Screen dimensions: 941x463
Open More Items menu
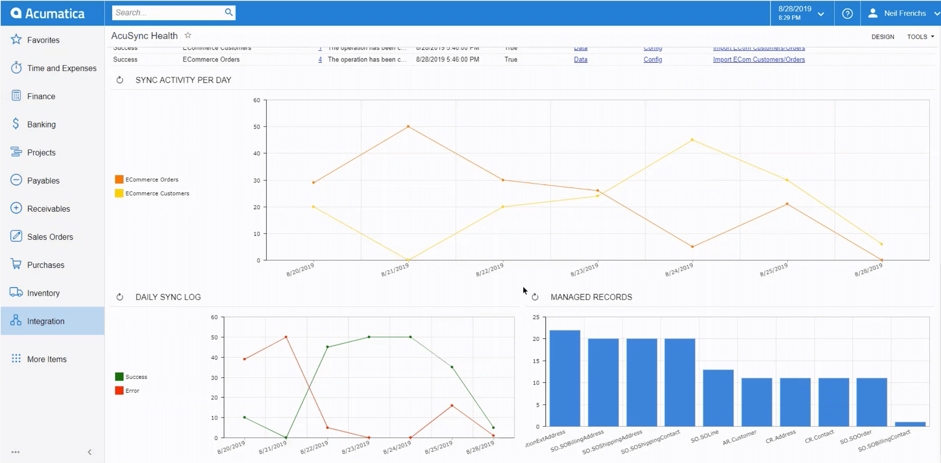52,359
